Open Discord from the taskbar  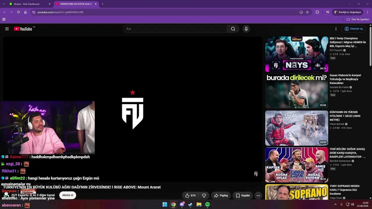click(x=182, y=204)
